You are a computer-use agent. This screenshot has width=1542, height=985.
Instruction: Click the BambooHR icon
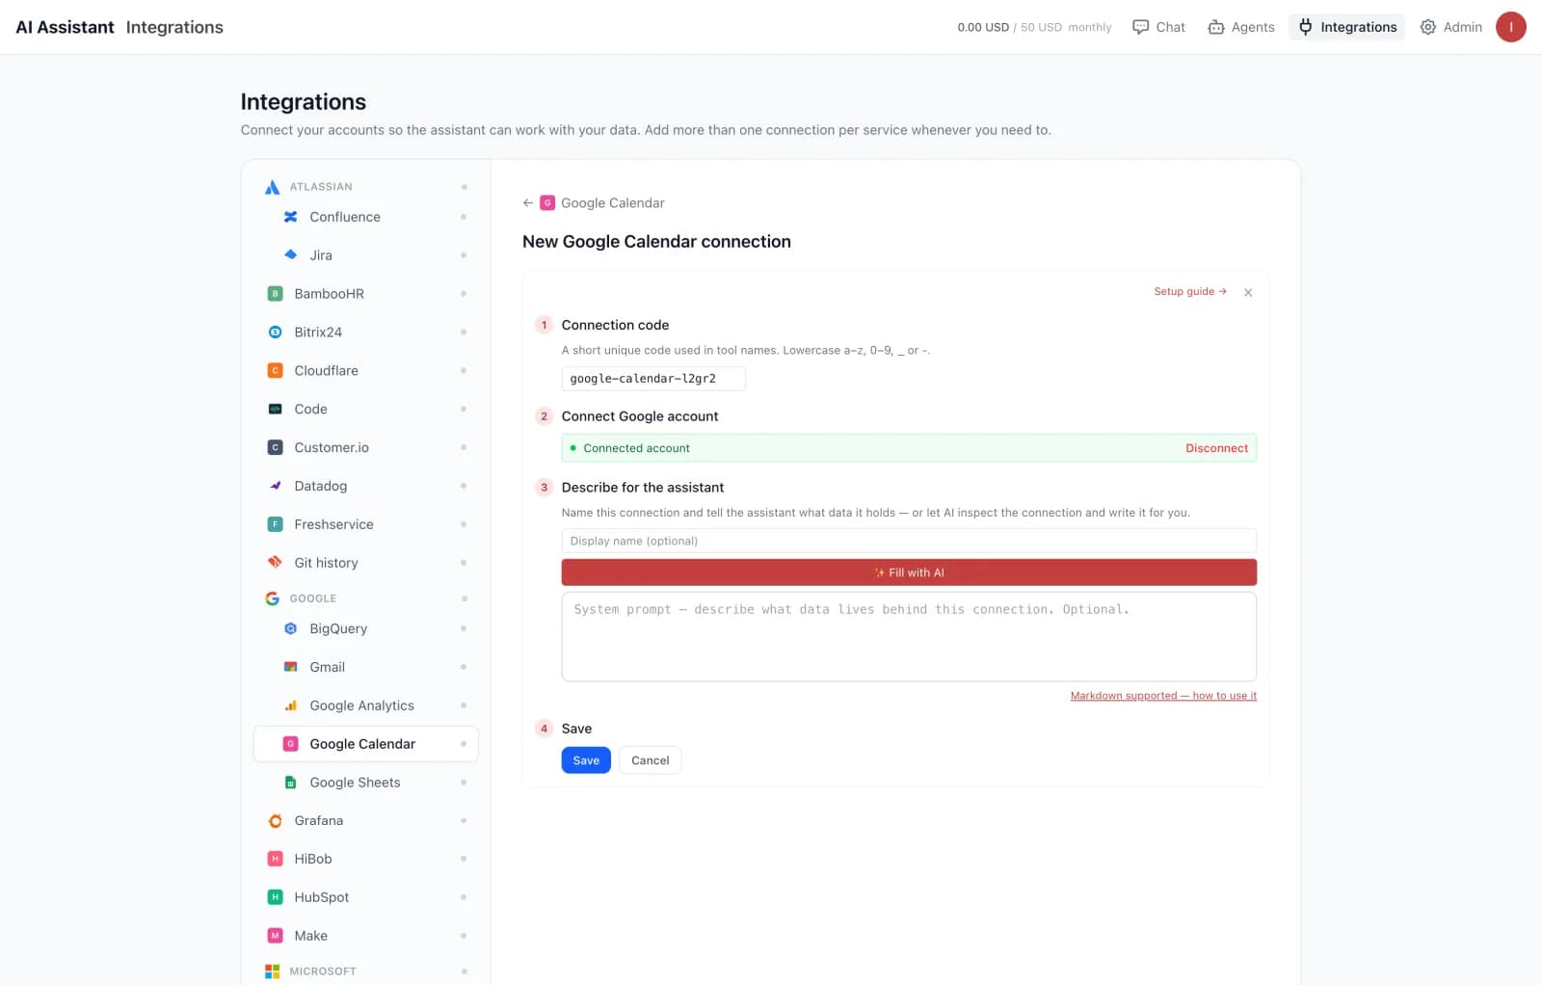(x=275, y=294)
